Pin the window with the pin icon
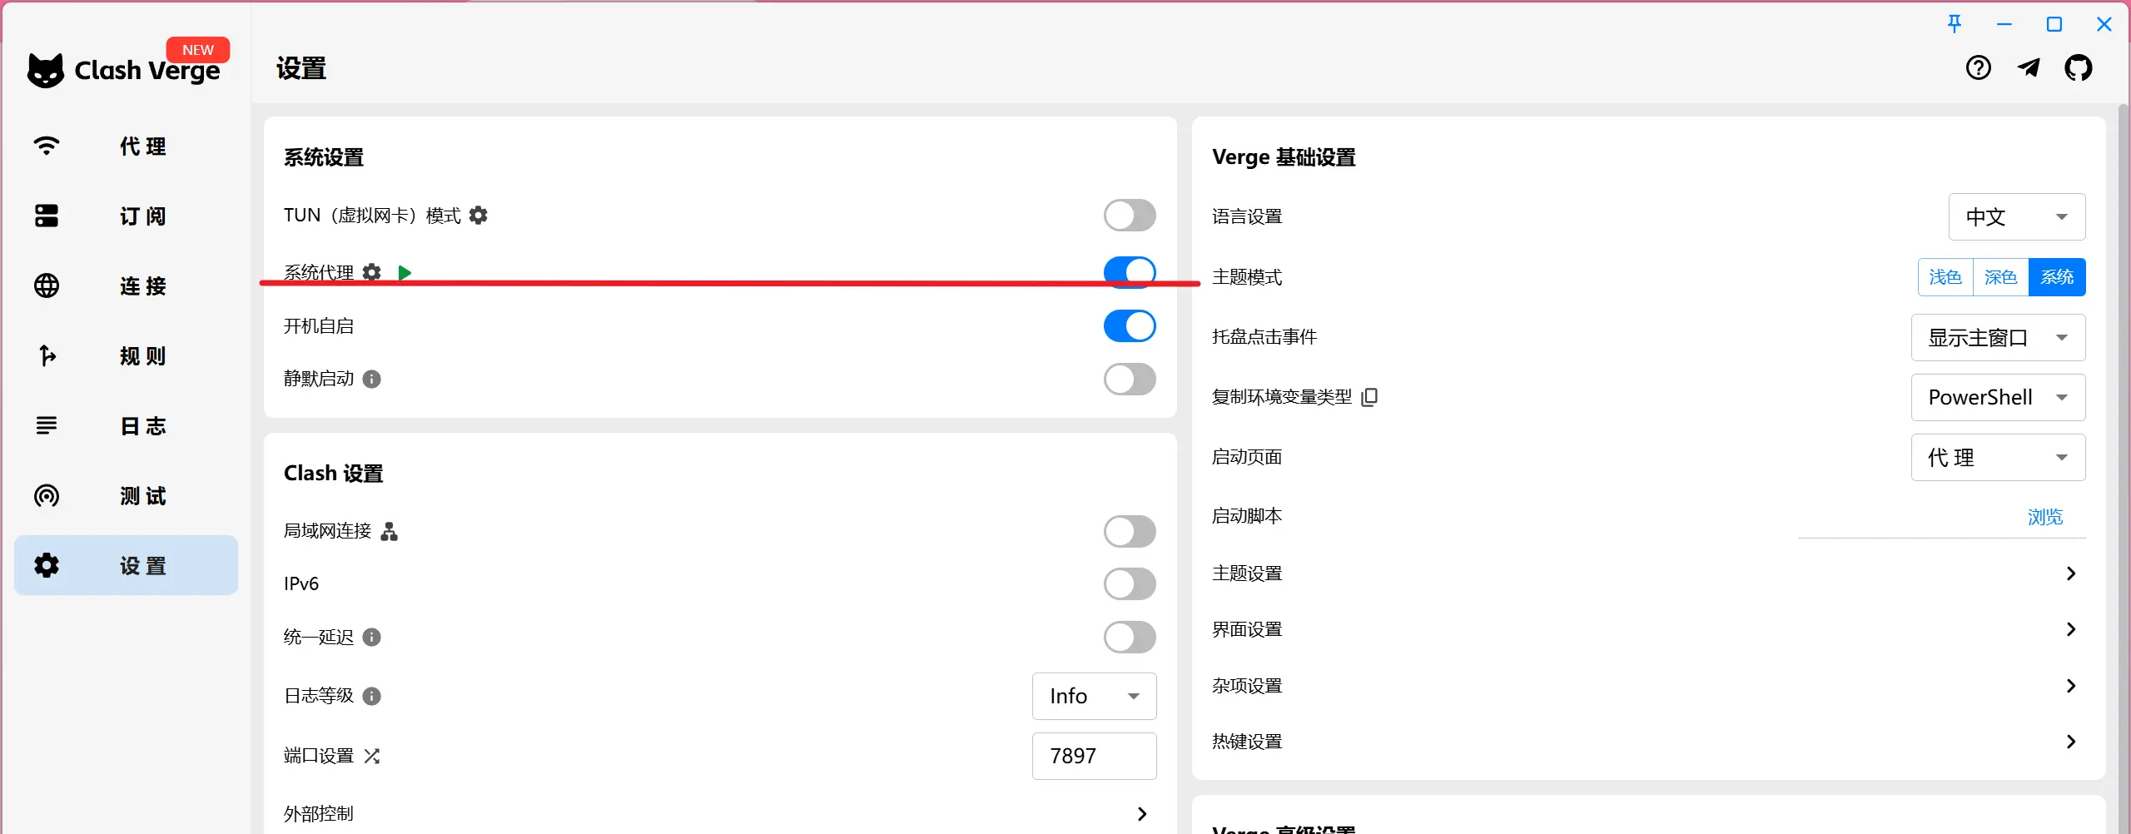Viewport: 2131px width, 834px height. point(1955,24)
